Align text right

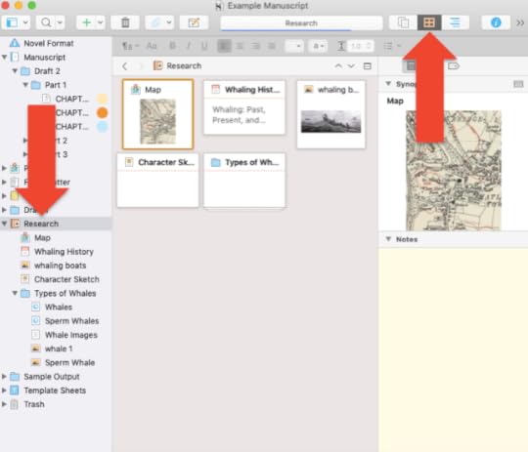point(255,46)
